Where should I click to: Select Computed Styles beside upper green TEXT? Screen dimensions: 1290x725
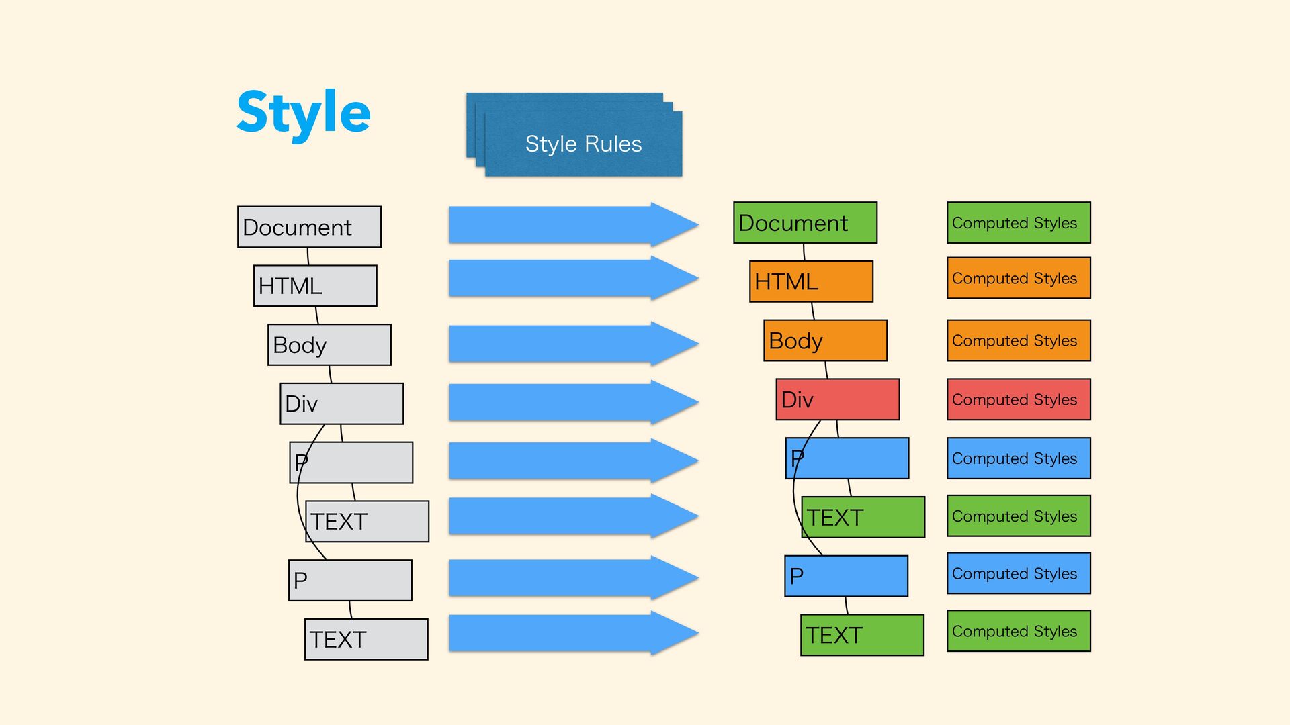[1019, 516]
